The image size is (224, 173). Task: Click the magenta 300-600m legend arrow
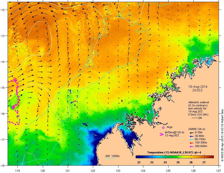click(x=192, y=146)
